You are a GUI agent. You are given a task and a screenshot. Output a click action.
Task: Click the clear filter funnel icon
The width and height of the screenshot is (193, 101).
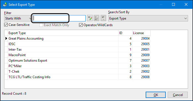tap(97, 18)
